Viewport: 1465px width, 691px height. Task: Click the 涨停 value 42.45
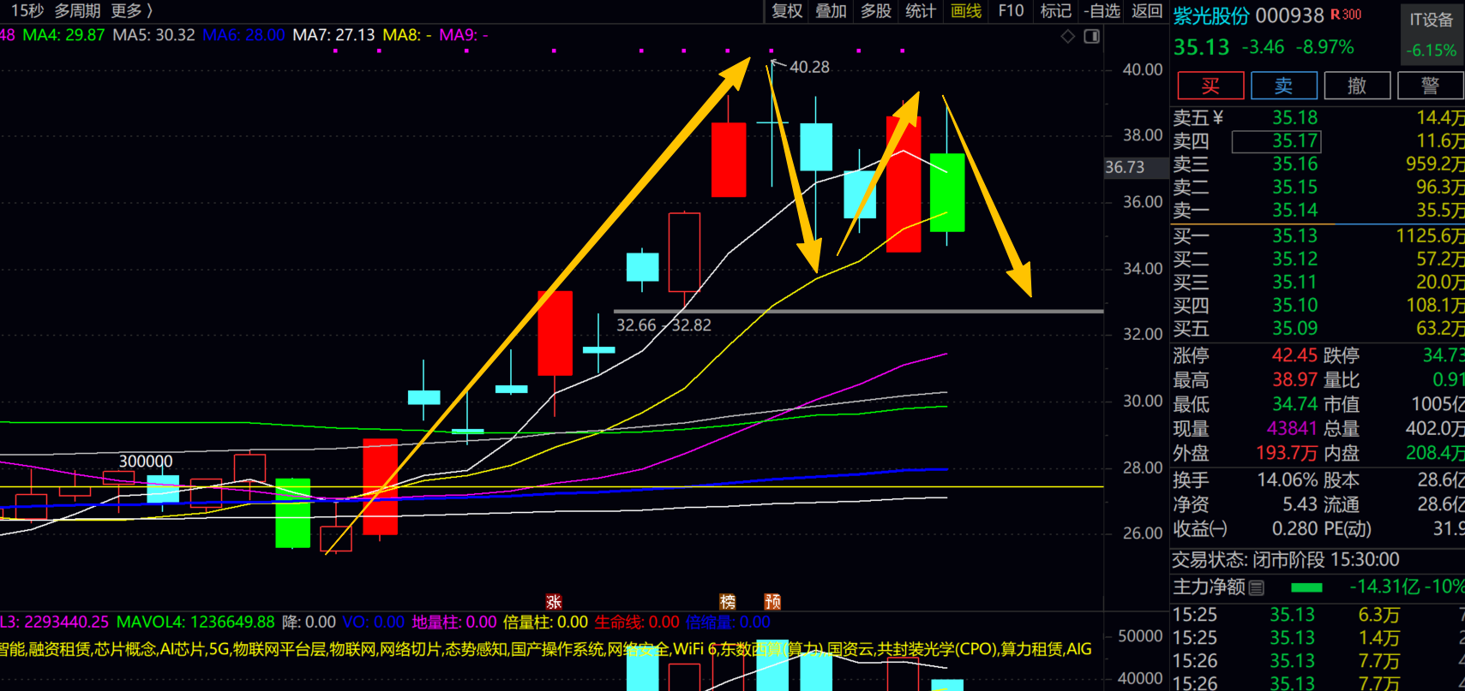click(1294, 355)
